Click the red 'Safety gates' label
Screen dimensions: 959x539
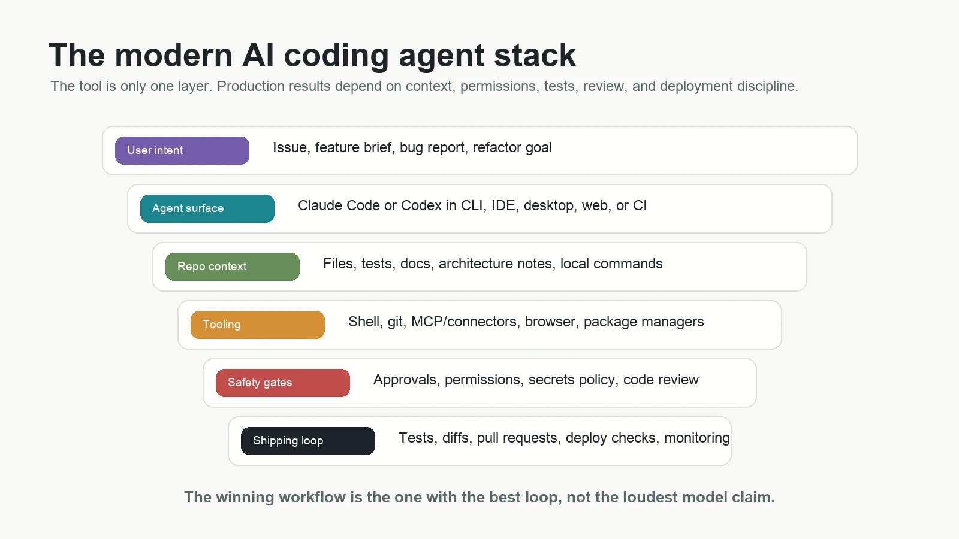tap(283, 383)
